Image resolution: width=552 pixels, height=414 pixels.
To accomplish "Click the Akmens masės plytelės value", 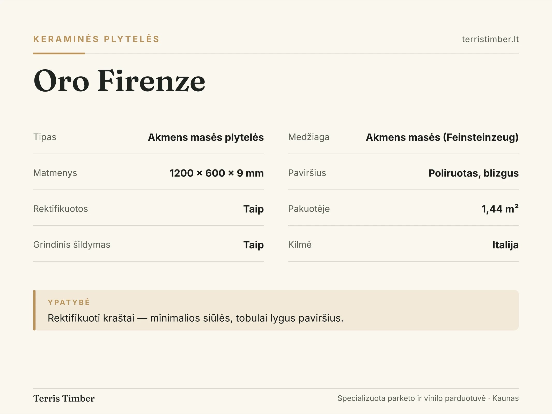I will 206,137.
